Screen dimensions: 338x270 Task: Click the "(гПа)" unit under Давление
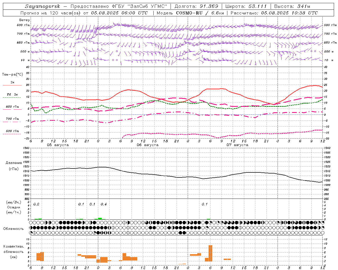tap(14, 169)
